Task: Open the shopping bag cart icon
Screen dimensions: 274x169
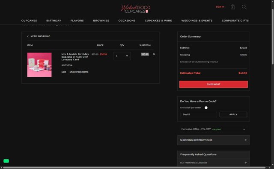Action: point(233,7)
